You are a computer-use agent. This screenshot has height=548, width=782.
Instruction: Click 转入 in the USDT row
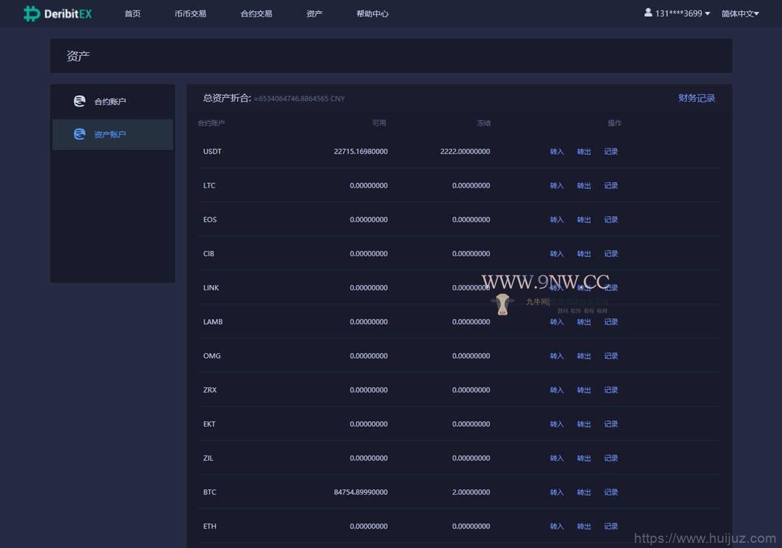point(557,152)
